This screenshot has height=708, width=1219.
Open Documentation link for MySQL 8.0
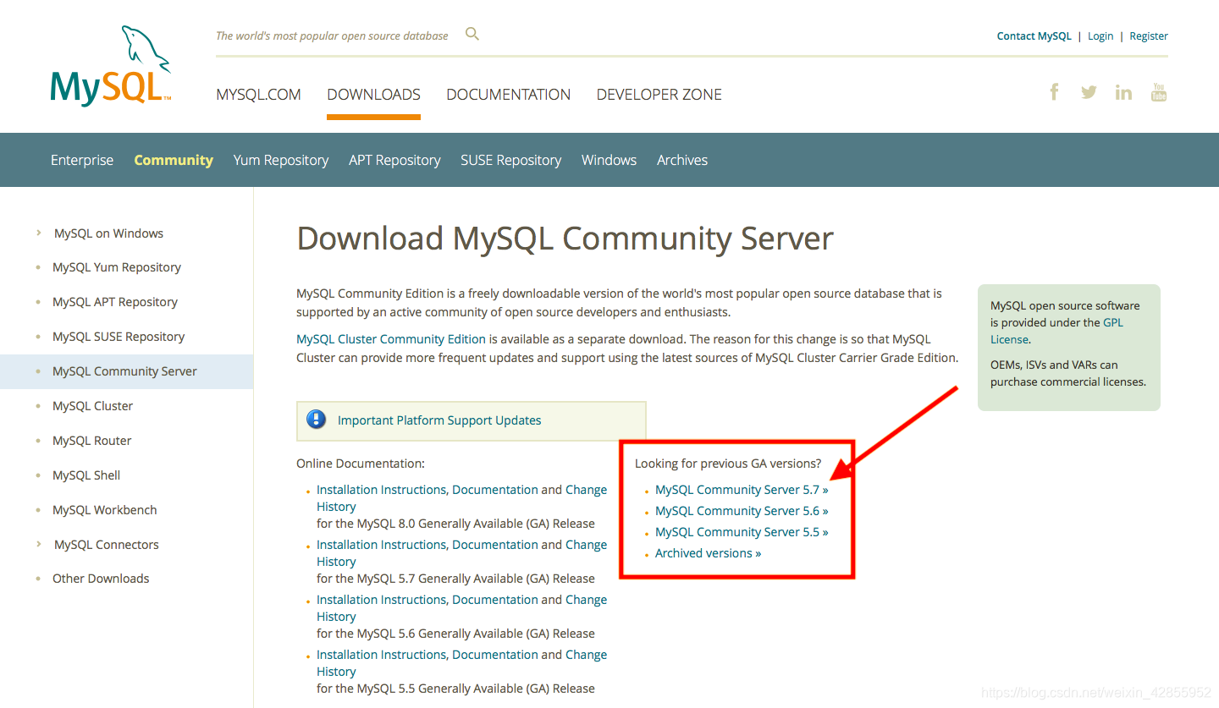coord(495,490)
